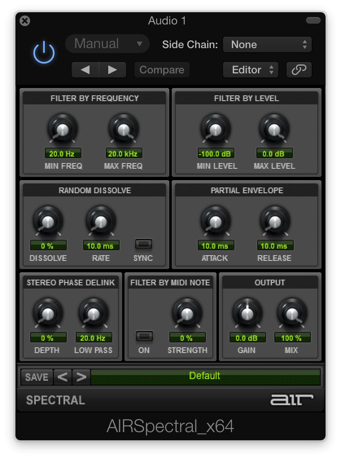Go to previous preset with < button

(x=63, y=377)
